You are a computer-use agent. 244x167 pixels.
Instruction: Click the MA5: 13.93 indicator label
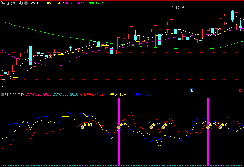(x=37, y=3)
